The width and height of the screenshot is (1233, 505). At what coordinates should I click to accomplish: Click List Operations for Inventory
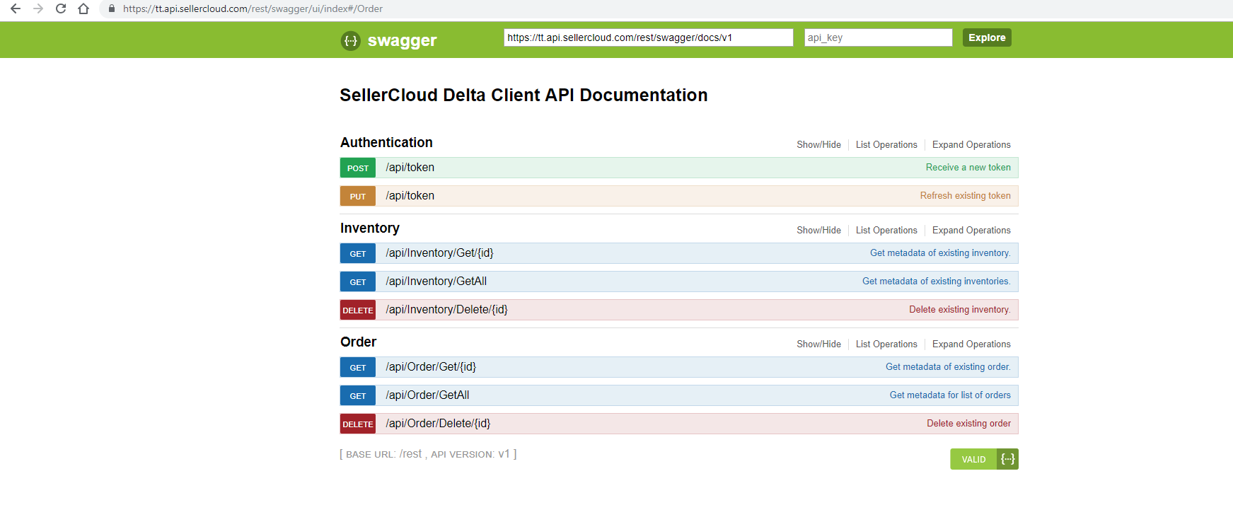point(886,230)
